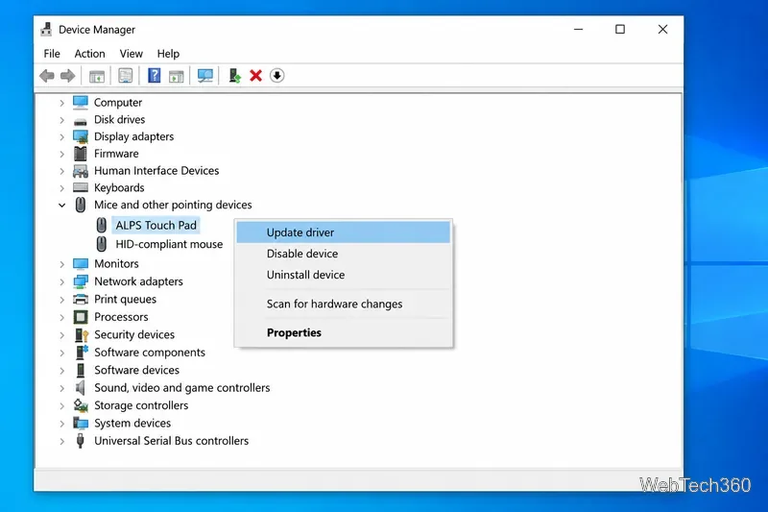Select the Monitors label
Image resolution: width=768 pixels, height=512 pixels.
click(116, 264)
